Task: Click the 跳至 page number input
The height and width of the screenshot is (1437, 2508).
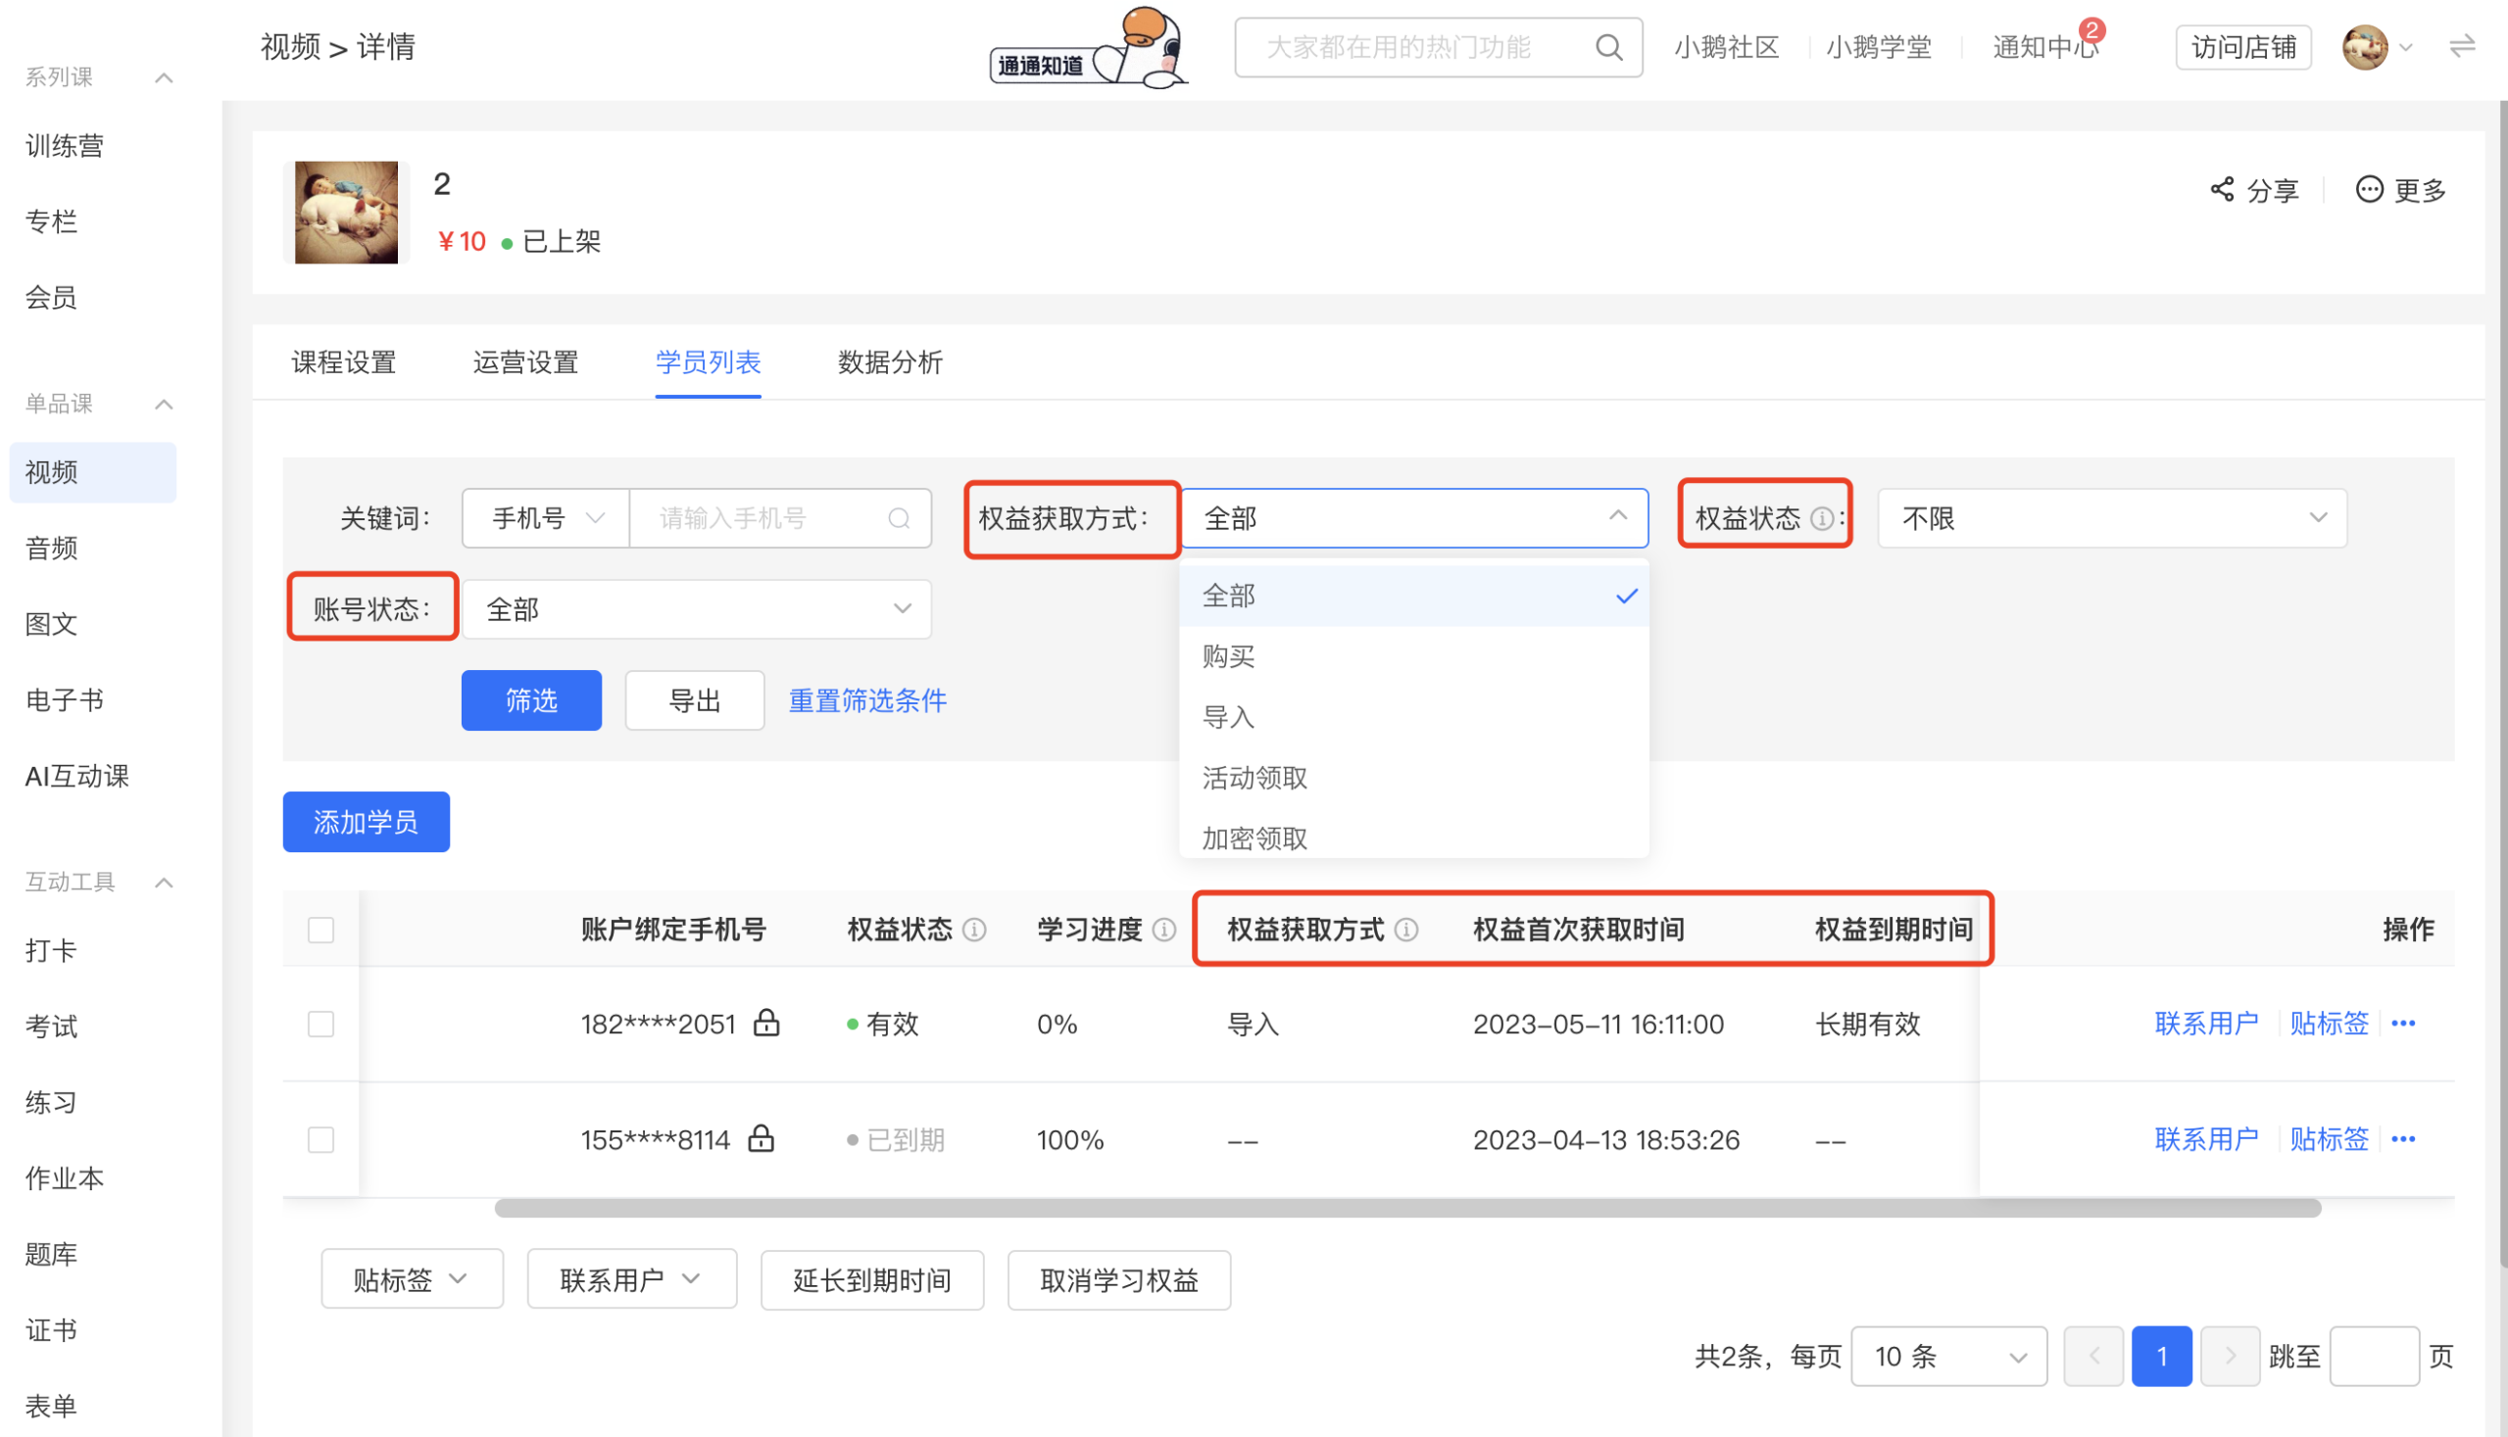Action: [x=2374, y=1355]
